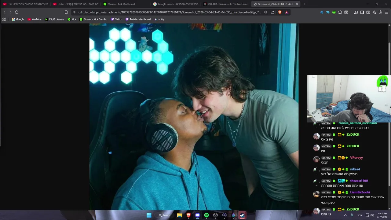The height and width of the screenshot is (220, 391).
Task: Reload the current page
Action: click(17, 12)
